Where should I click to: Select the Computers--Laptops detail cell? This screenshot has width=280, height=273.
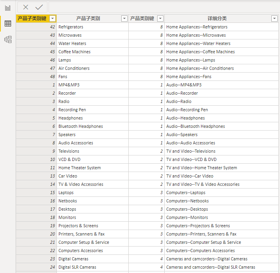click(186, 193)
